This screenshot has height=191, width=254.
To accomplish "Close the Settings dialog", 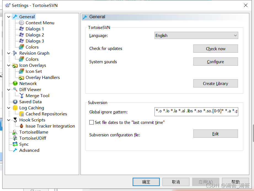I will click(x=245, y=5).
